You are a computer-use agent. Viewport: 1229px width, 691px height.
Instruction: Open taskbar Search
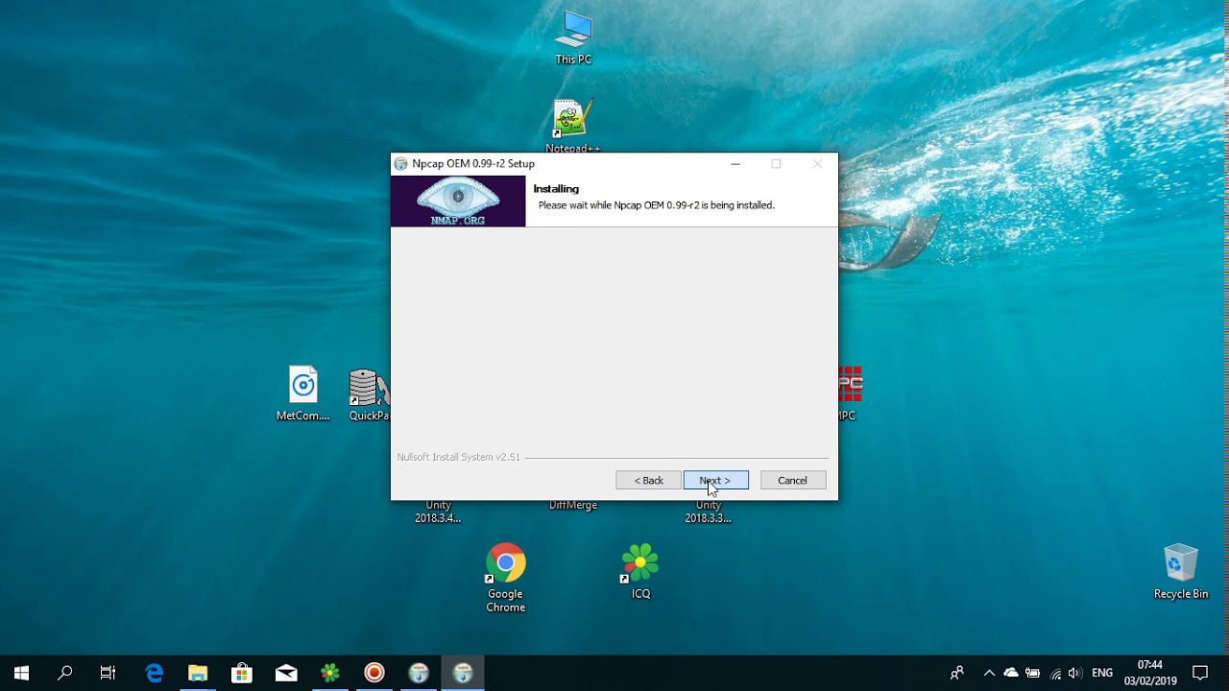click(x=64, y=673)
